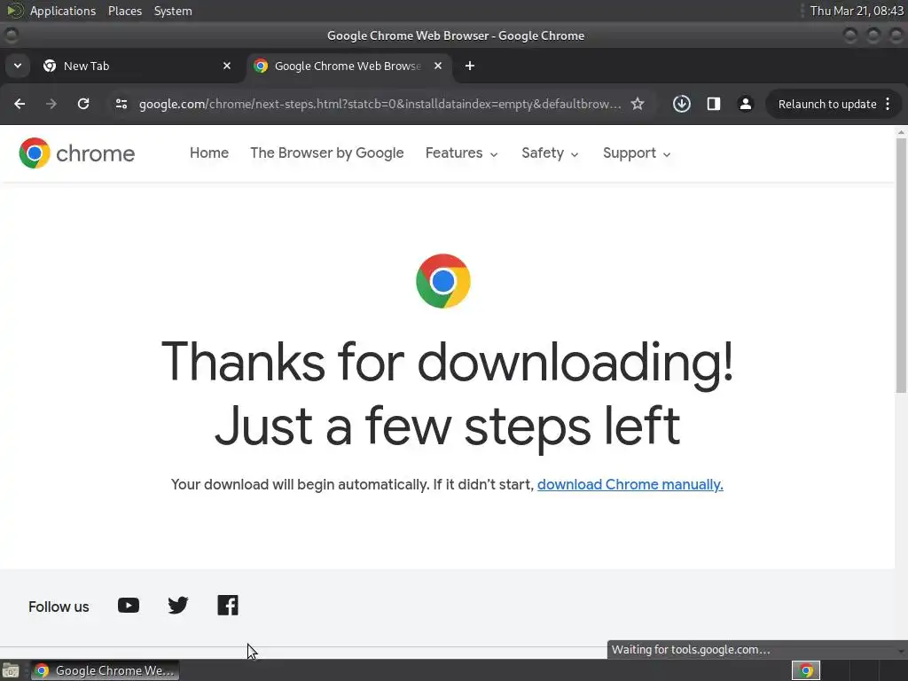Image resolution: width=908 pixels, height=681 pixels.
Task: Click the Follow us label
Action: point(59,607)
